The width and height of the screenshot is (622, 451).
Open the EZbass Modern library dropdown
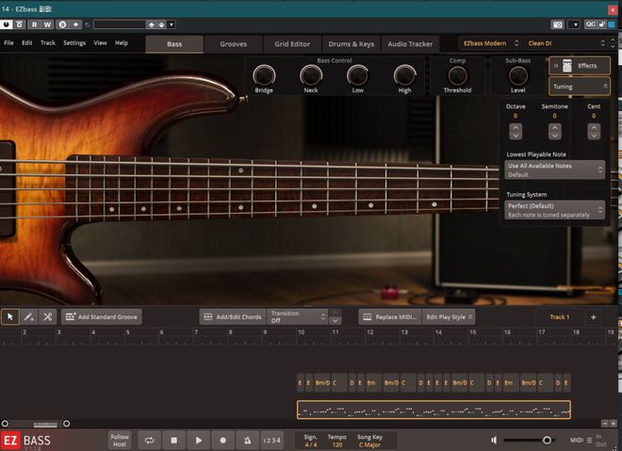489,42
